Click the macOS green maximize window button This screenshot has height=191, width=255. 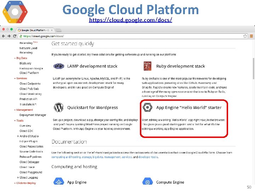[x=11, y=29]
